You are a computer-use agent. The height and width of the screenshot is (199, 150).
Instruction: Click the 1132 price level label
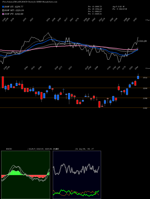pos(145,108)
